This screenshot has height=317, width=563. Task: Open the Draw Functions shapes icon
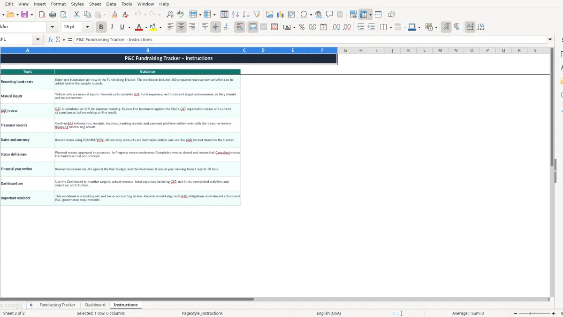coord(391,15)
